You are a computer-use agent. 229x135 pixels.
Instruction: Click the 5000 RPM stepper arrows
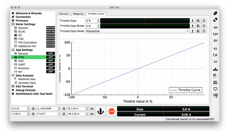59,109
